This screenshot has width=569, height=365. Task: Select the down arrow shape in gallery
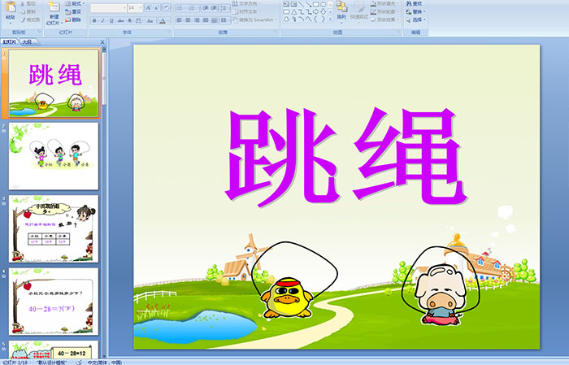[323, 12]
